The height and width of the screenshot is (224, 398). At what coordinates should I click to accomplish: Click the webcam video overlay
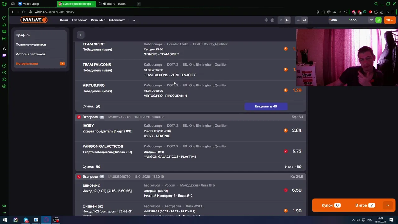347,57
